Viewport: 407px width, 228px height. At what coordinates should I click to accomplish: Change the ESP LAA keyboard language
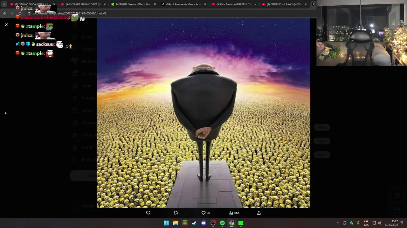366,223
